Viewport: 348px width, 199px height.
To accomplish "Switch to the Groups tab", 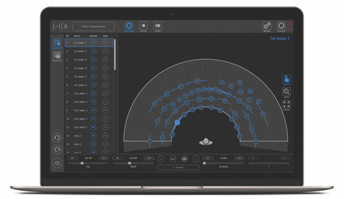I will (158, 26).
